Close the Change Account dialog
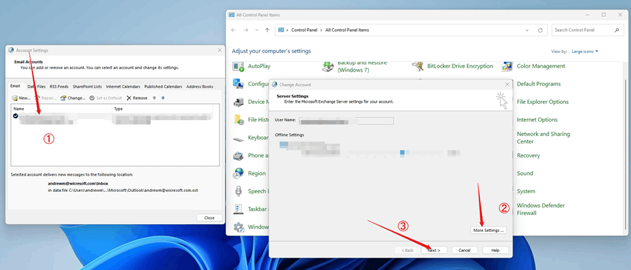 pyautogui.click(x=507, y=85)
